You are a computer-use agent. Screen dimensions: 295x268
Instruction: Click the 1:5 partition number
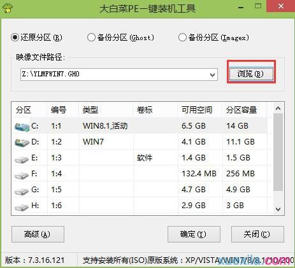(x=56, y=189)
